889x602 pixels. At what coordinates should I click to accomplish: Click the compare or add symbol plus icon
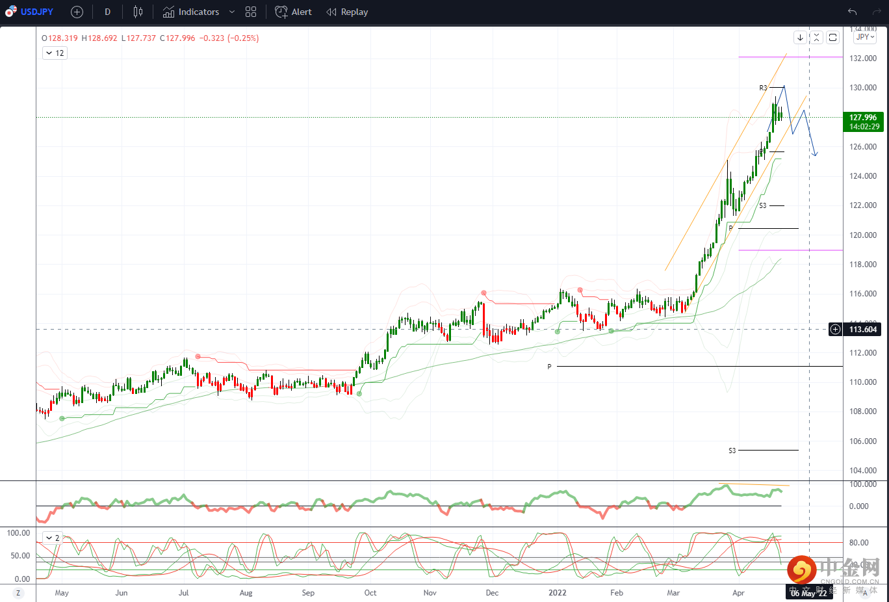[x=77, y=12]
